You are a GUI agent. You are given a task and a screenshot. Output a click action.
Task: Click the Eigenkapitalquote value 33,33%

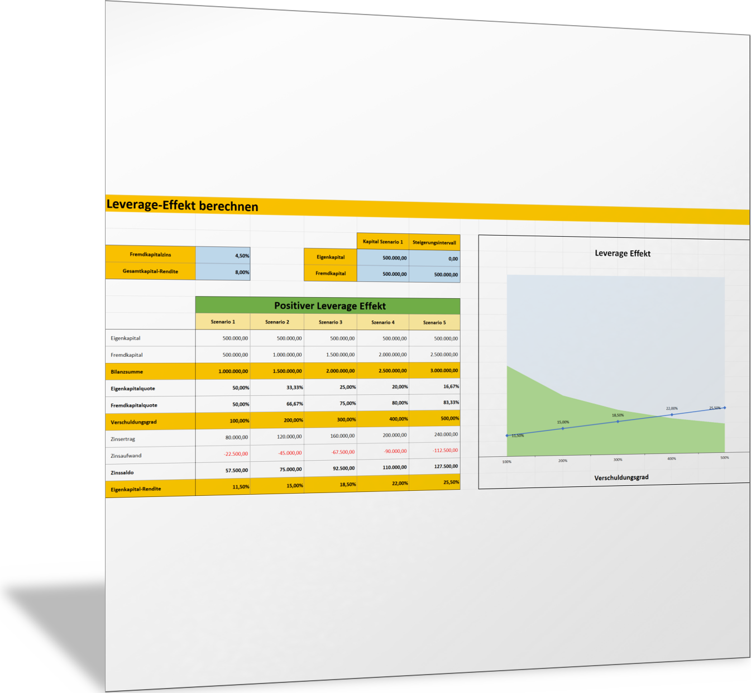[278, 387]
